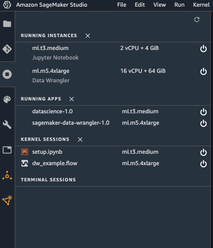This screenshot has height=248, width=213.
Task: Refresh the running sessions list
Action: point(197,20)
